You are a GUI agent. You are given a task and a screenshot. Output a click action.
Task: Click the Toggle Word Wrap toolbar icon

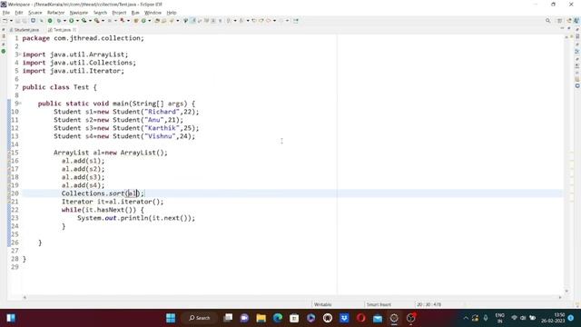coord(207,21)
